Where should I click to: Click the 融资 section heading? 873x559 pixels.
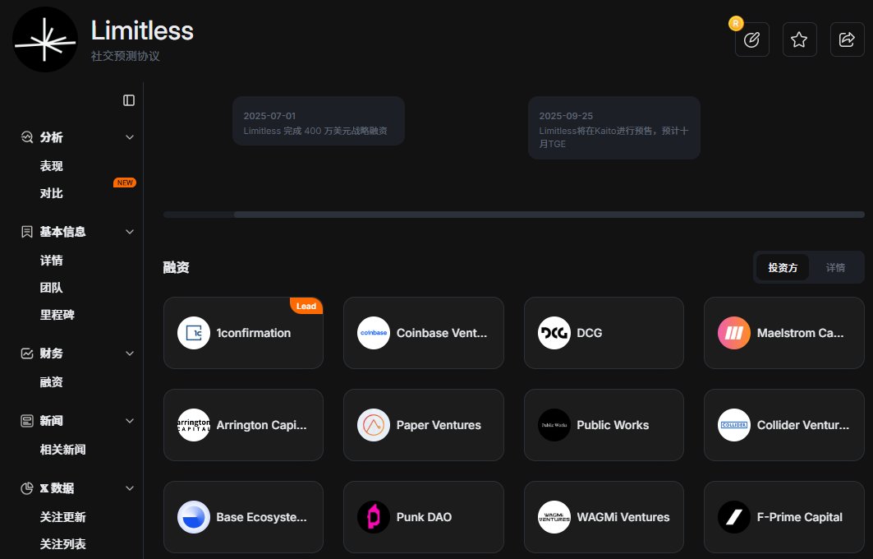[x=176, y=267]
